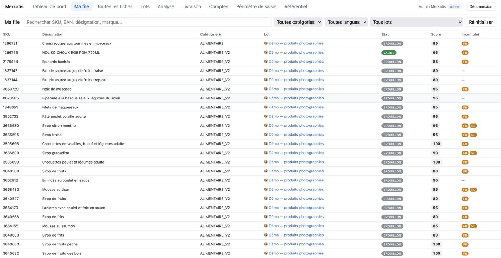Click BROUILLON badge in row 1296721
501x258 pixels.
point(392,44)
